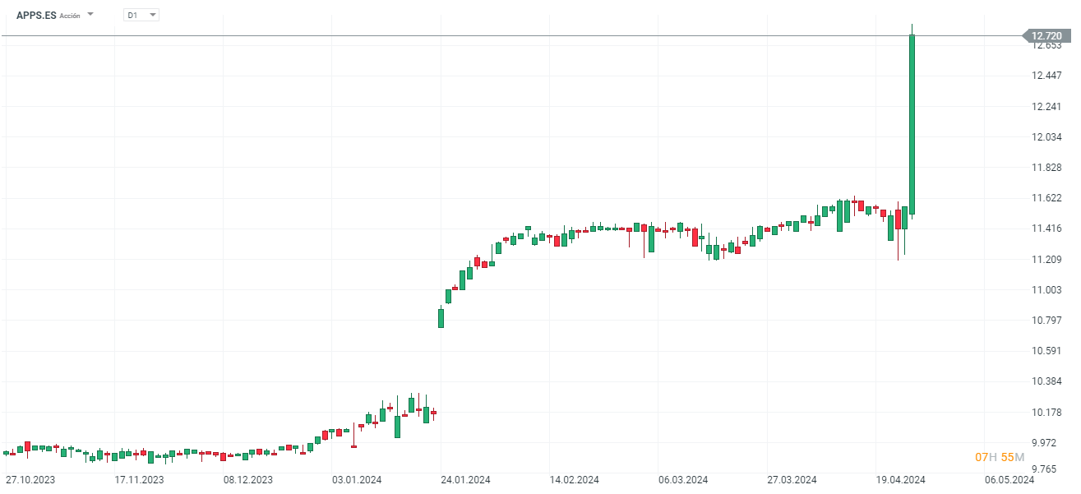Screen dimensions: 1081x494
Task: Click the gap-up green candle near 24.01.2024
Action: (441, 318)
